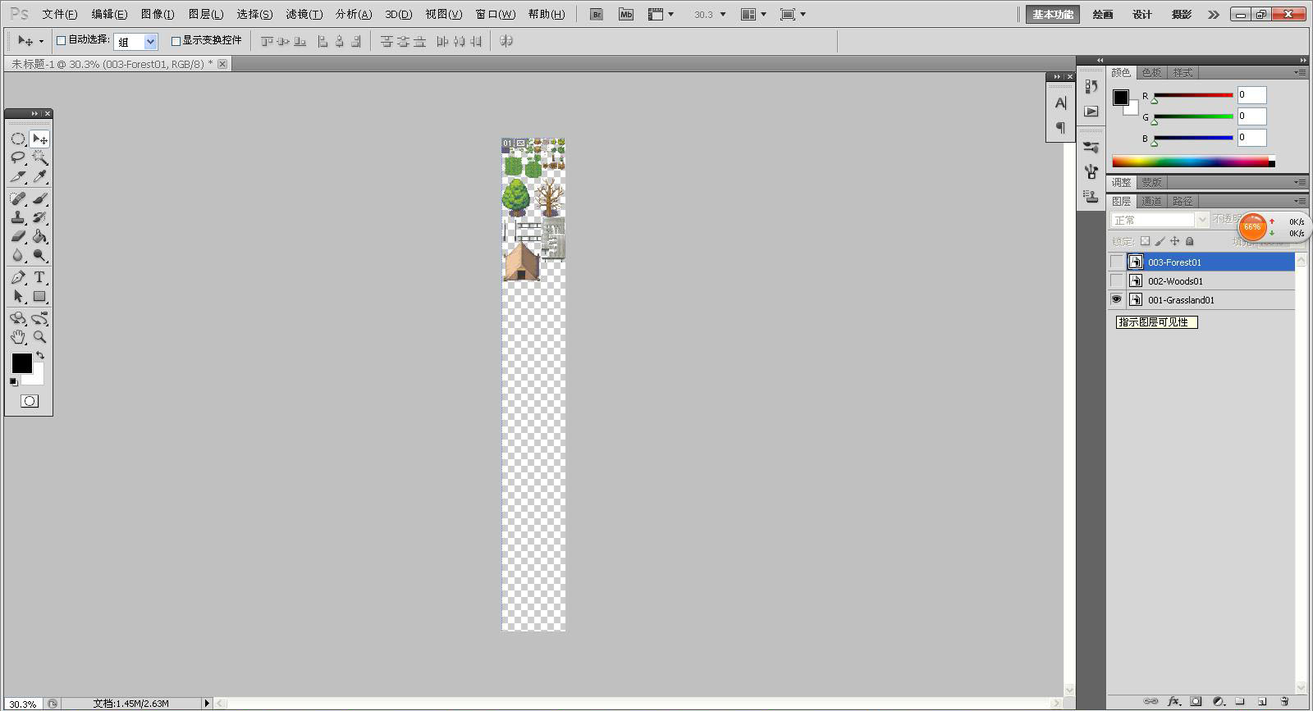Select the Brush tool
The width and height of the screenshot is (1313, 711).
(39, 198)
